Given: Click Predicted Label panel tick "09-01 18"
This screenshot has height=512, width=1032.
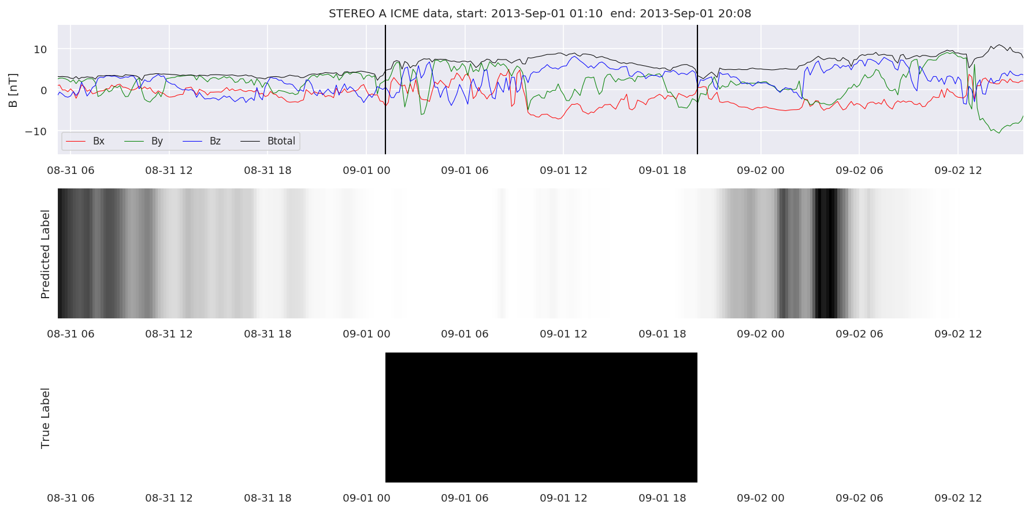Looking at the screenshot, I should (662, 334).
